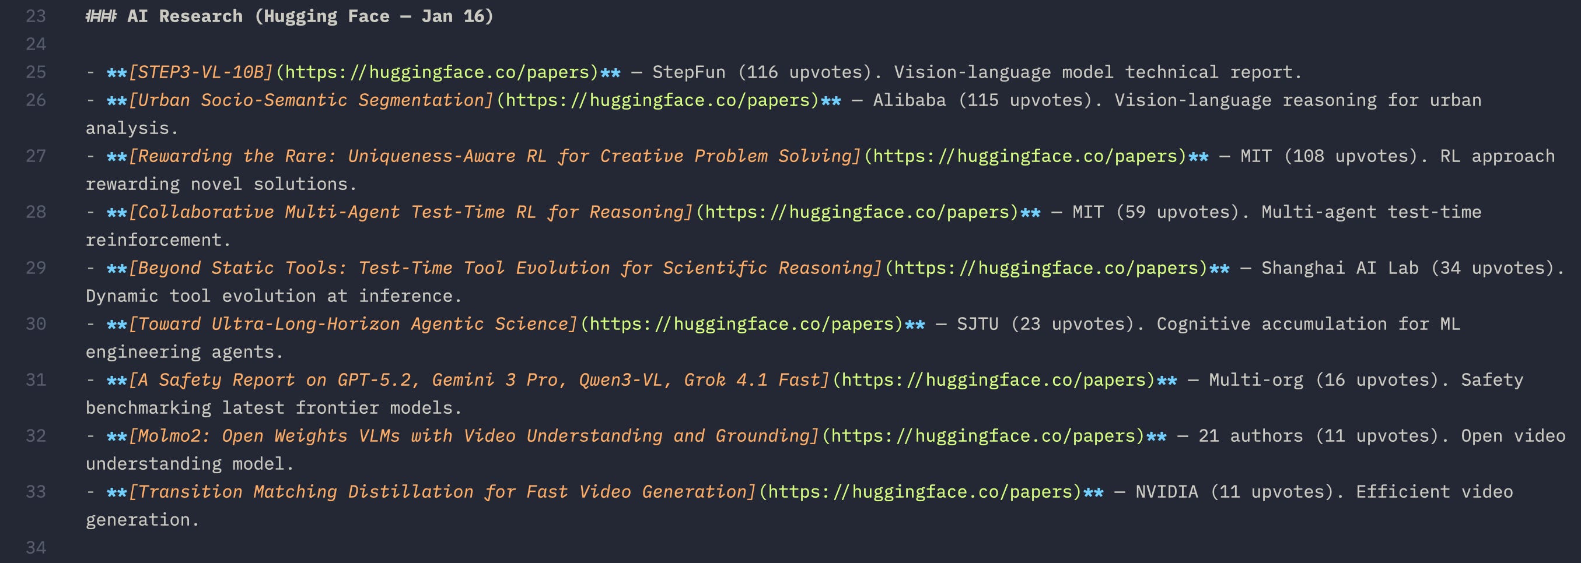Click the wrapped word 'analysis.' on line 26
Viewport: 1581px width, 563px height.
[x=132, y=128]
